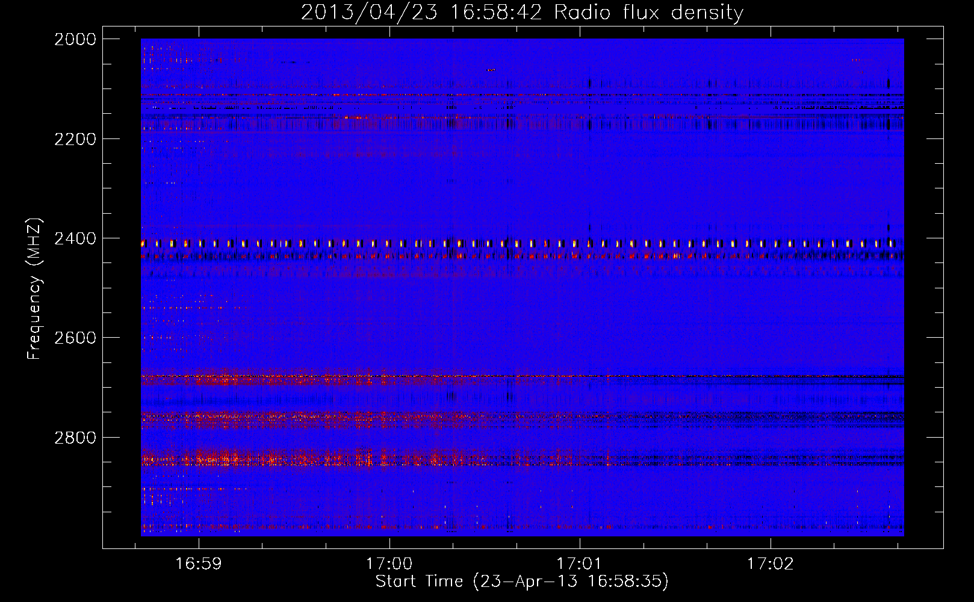Click the 17:01 time tick label
Screen dimensions: 974x602
coord(579,563)
